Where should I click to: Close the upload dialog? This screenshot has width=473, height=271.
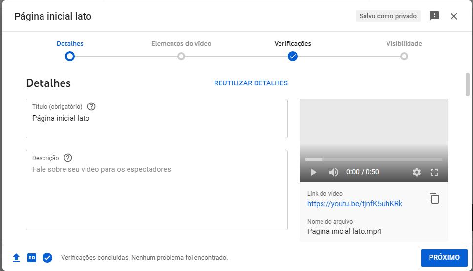point(453,16)
